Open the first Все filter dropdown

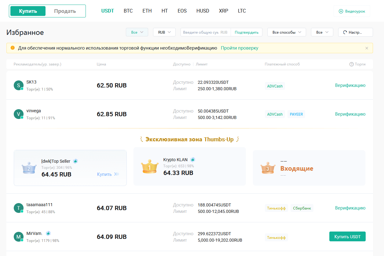click(x=137, y=32)
